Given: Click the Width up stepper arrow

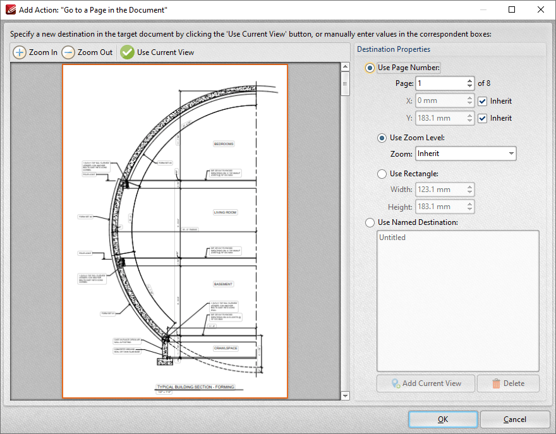Looking at the screenshot, I should [x=469, y=186].
